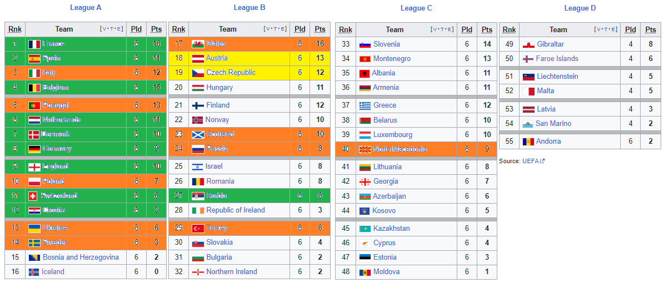Open the League A heading link
Screen dimensions: 664x283
(86, 8)
